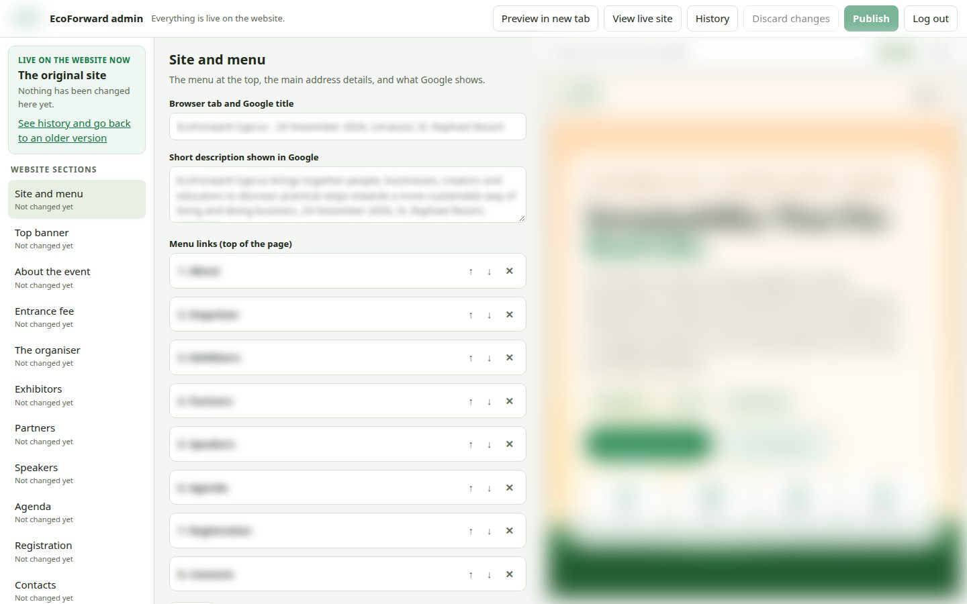
Task: Shift the eighth menu link up
Action: [x=471, y=574]
